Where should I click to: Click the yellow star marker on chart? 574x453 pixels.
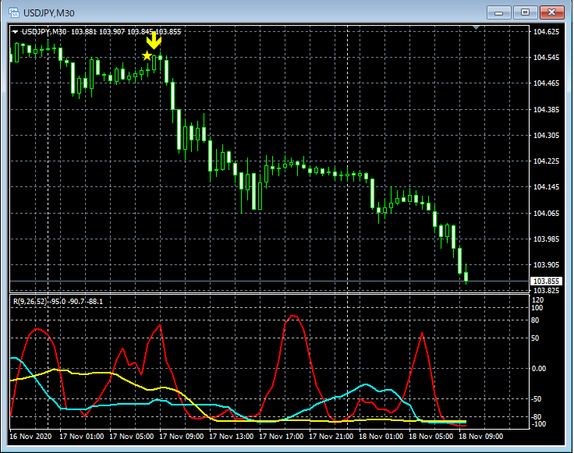click(x=147, y=55)
